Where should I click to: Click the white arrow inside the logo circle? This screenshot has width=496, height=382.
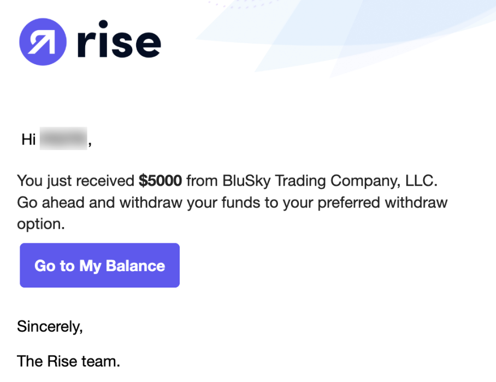[43, 41]
